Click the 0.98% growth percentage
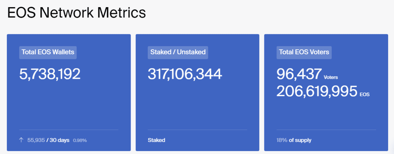Screen dimensions: 394x154 point(80,140)
